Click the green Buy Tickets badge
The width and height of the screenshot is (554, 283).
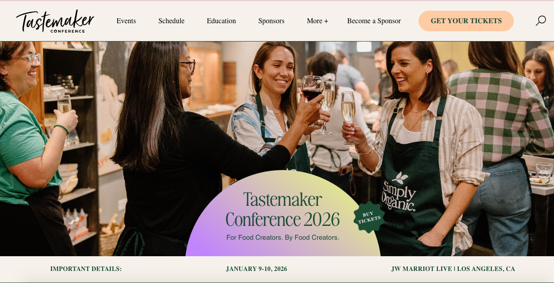(x=369, y=217)
